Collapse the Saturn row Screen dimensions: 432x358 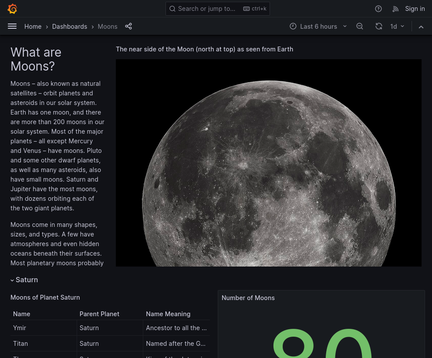24,280
